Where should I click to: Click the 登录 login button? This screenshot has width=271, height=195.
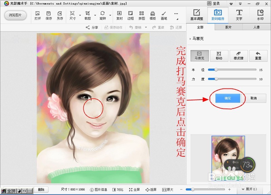tap(214, 3)
